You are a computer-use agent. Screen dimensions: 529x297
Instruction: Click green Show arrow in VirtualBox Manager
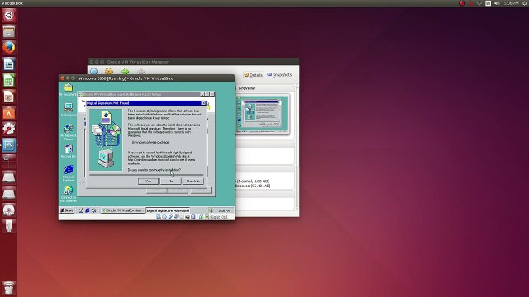125,72
